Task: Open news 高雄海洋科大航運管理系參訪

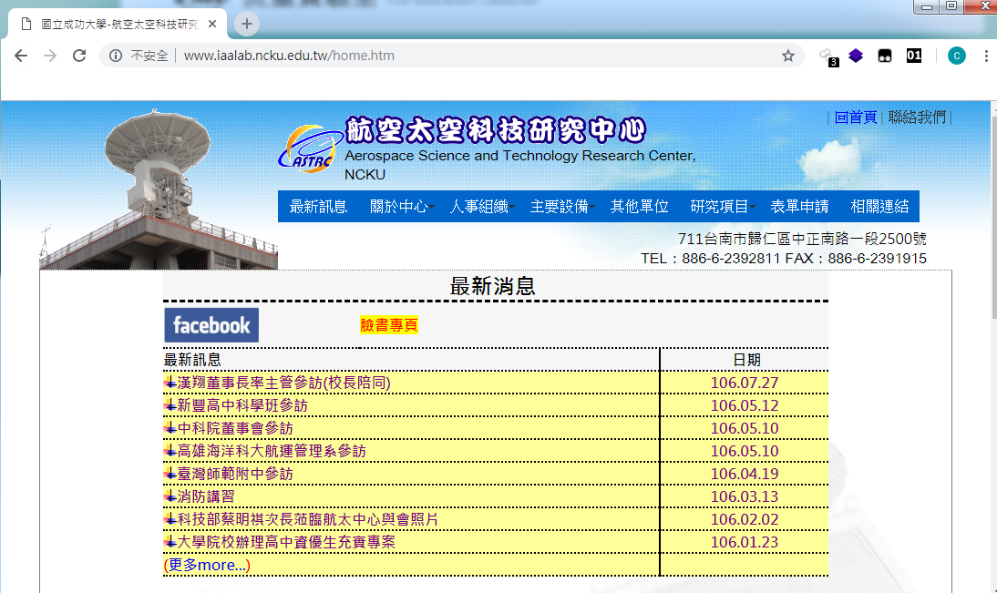Action: [x=272, y=451]
